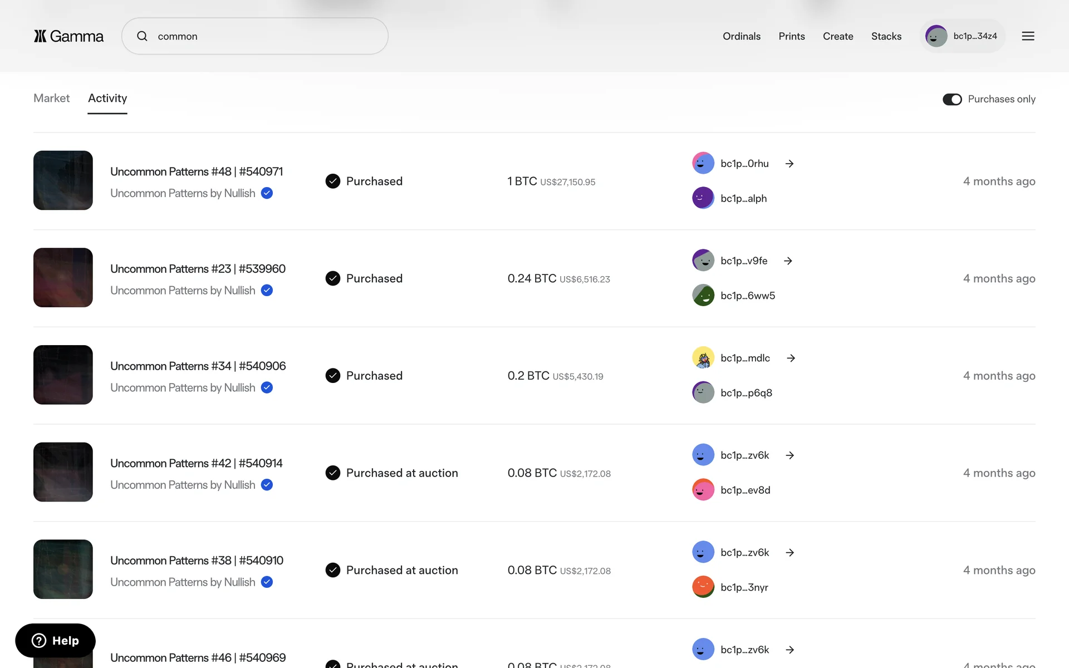
Task: Select the Activity tab
Action: click(107, 99)
